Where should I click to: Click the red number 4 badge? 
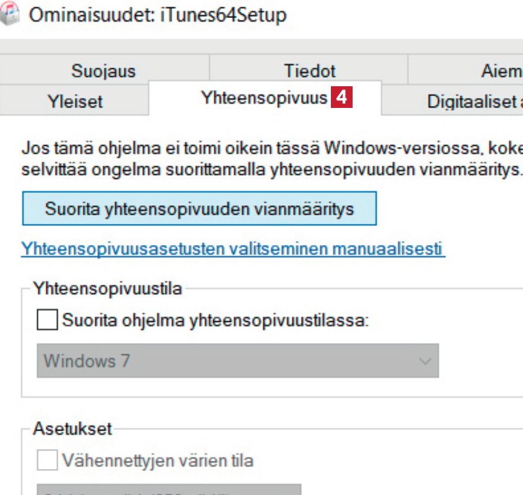[343, 99]
